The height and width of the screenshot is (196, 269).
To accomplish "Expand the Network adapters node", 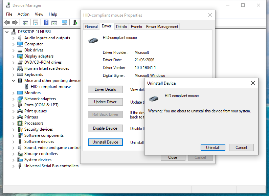I will pos(14,99).
